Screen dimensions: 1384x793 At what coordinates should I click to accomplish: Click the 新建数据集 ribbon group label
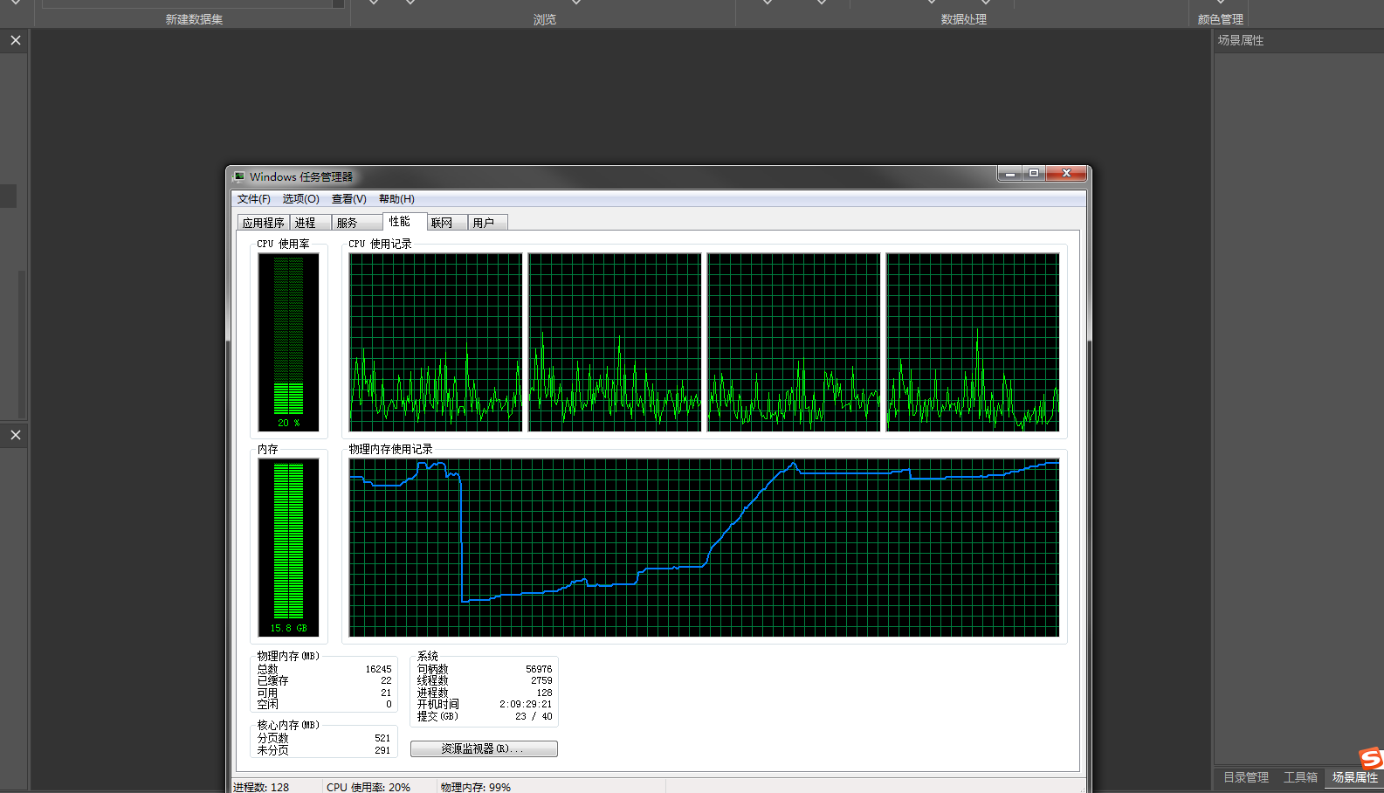(194, 19)
